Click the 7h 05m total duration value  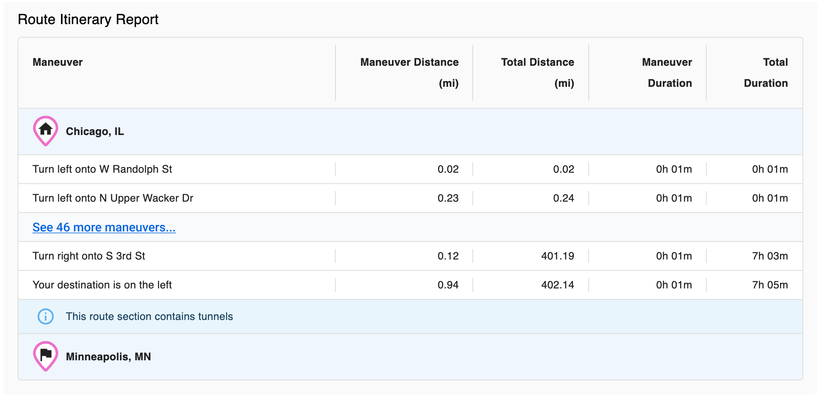point(770,285)
